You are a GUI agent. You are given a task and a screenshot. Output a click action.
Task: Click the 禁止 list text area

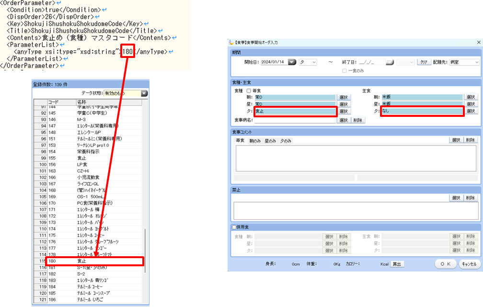356,211
